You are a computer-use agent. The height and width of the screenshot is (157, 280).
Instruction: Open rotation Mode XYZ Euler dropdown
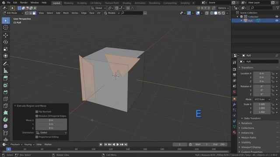pyautogui.click(x=262, y=99)
